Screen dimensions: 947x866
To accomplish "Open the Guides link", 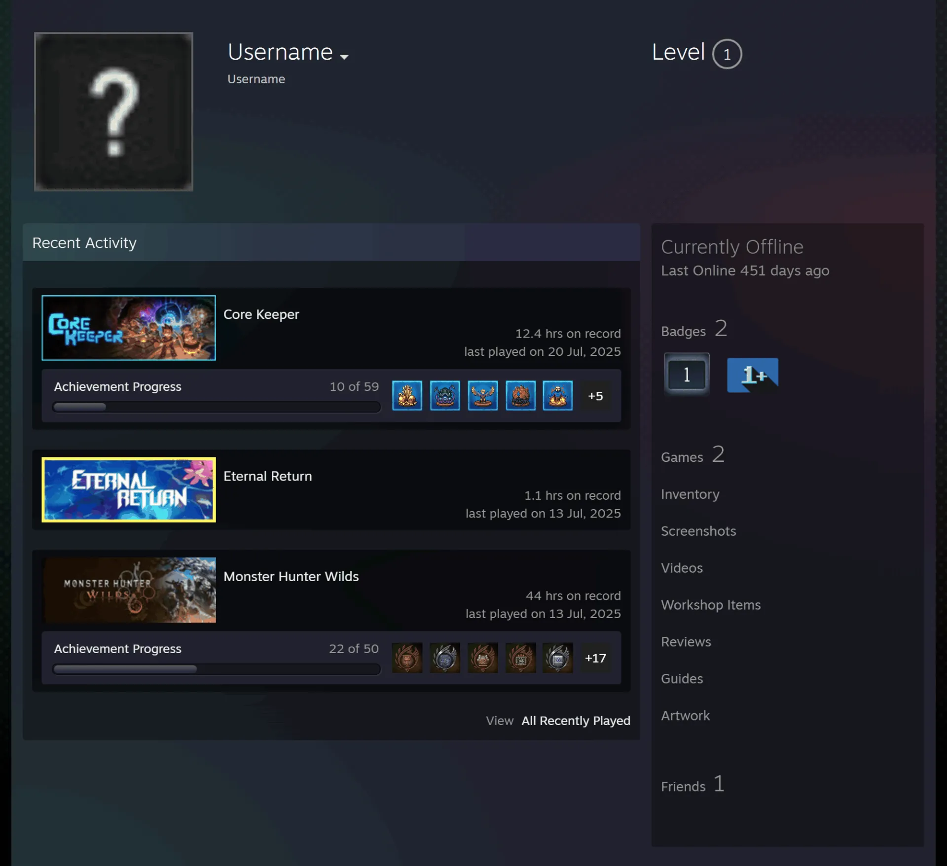I will coord(682,679).
